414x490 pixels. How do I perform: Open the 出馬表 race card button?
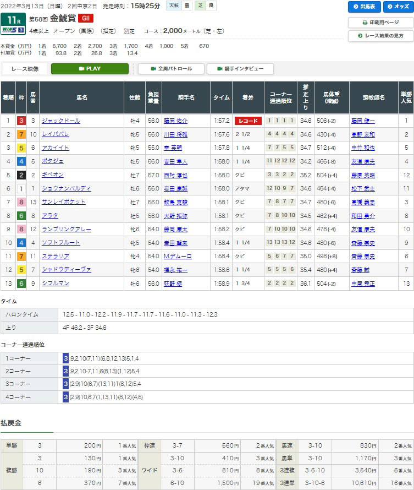click(364, 7)
